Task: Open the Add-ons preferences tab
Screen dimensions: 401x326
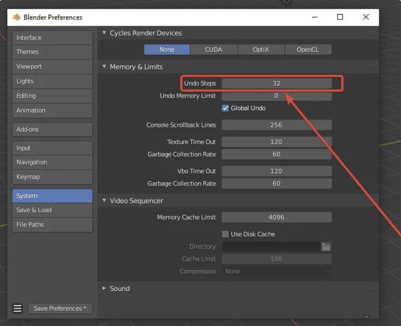Action: click(52, 130)
